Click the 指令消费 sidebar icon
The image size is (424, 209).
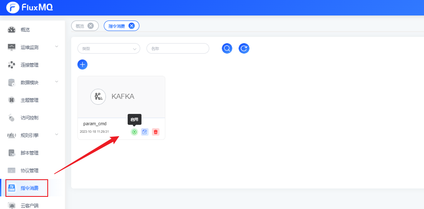(x=12, y=188)
